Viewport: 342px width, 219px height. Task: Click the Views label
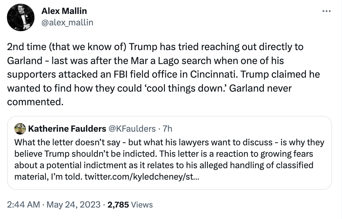pos(142,205)
